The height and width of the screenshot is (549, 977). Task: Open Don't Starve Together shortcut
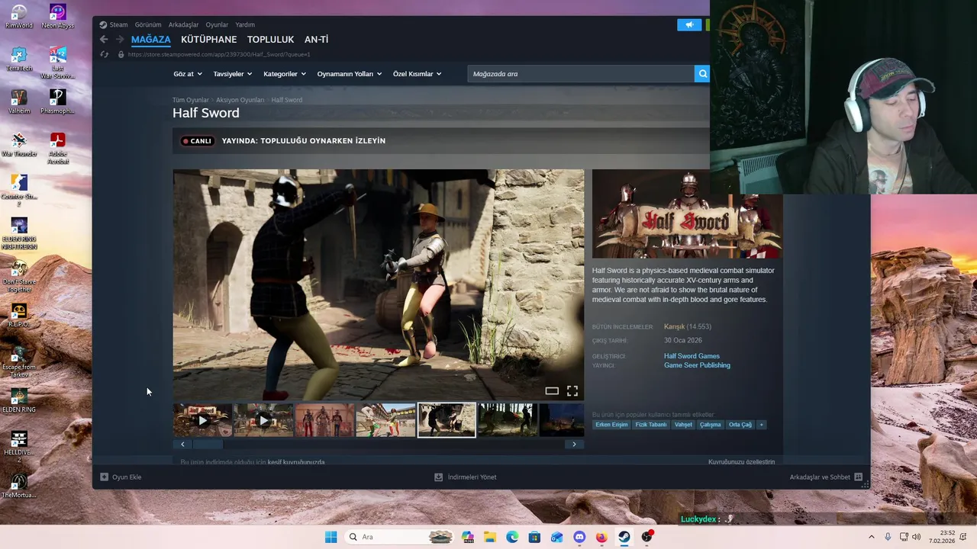click(x=19, y=276)
